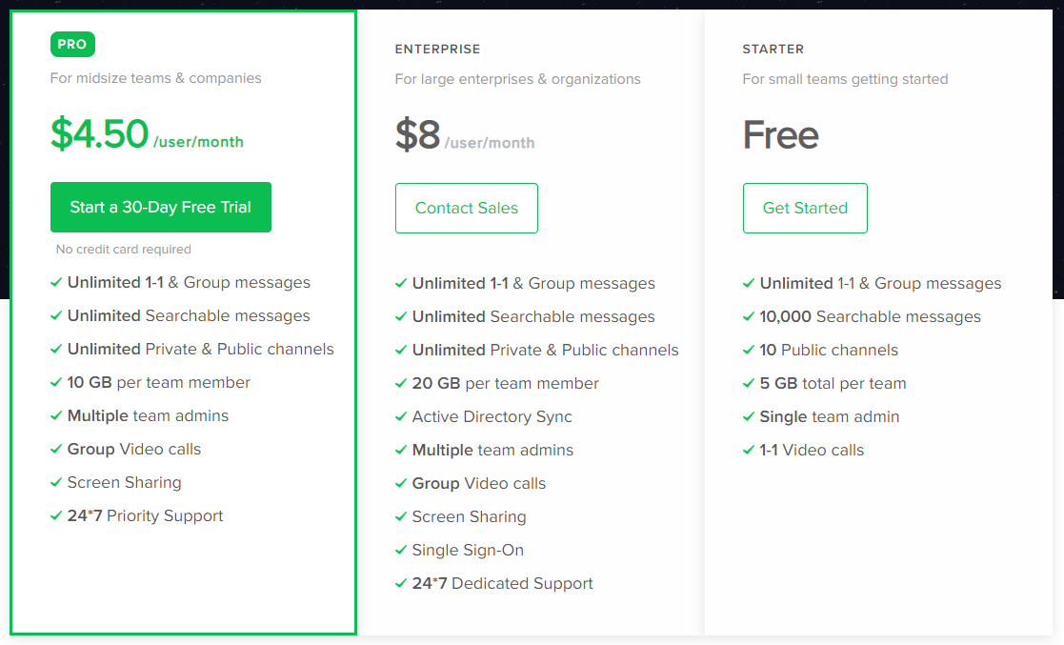Click the No credit card required note

tap(124, 250)
